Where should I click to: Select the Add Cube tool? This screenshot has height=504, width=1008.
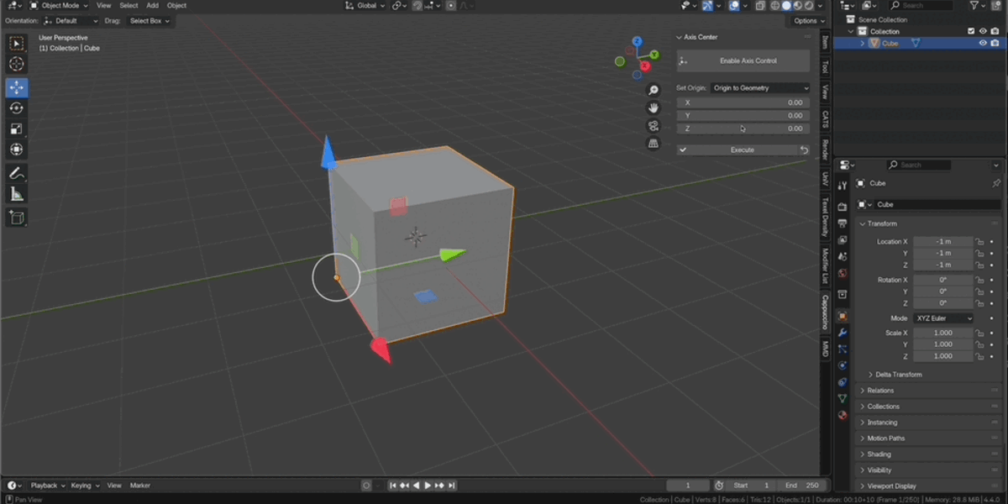tap(17, 218)
